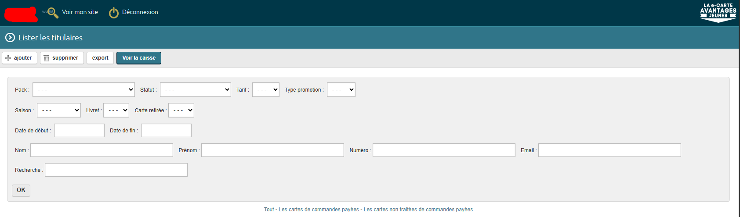Open the Livret dropdown
Screen dimensions: 740x217
point(116,110)
